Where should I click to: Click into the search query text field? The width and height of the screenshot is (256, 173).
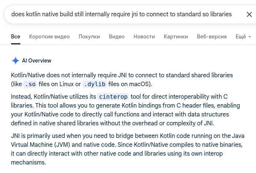pyautogui.click(x=122, y=14)
